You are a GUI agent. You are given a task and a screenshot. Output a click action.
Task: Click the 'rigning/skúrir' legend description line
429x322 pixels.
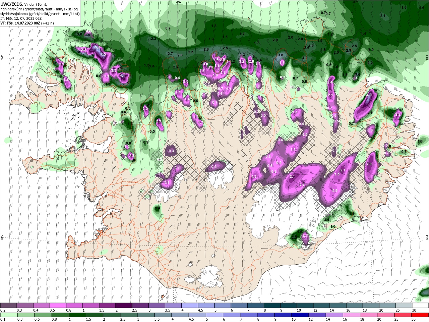pos(39,9)
